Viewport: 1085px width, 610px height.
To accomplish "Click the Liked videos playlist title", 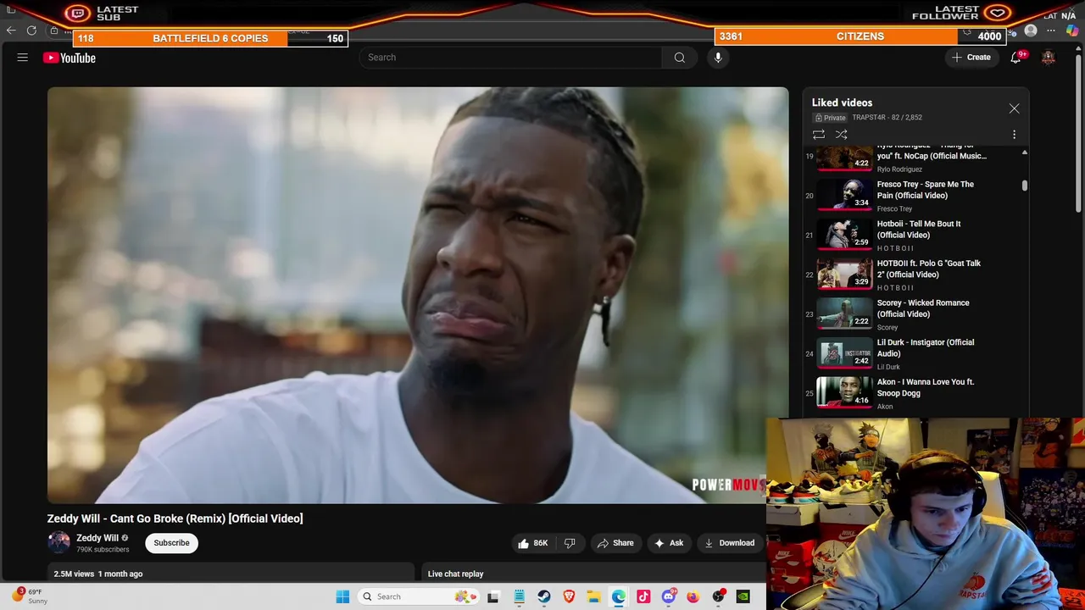I will coord(842,103).
